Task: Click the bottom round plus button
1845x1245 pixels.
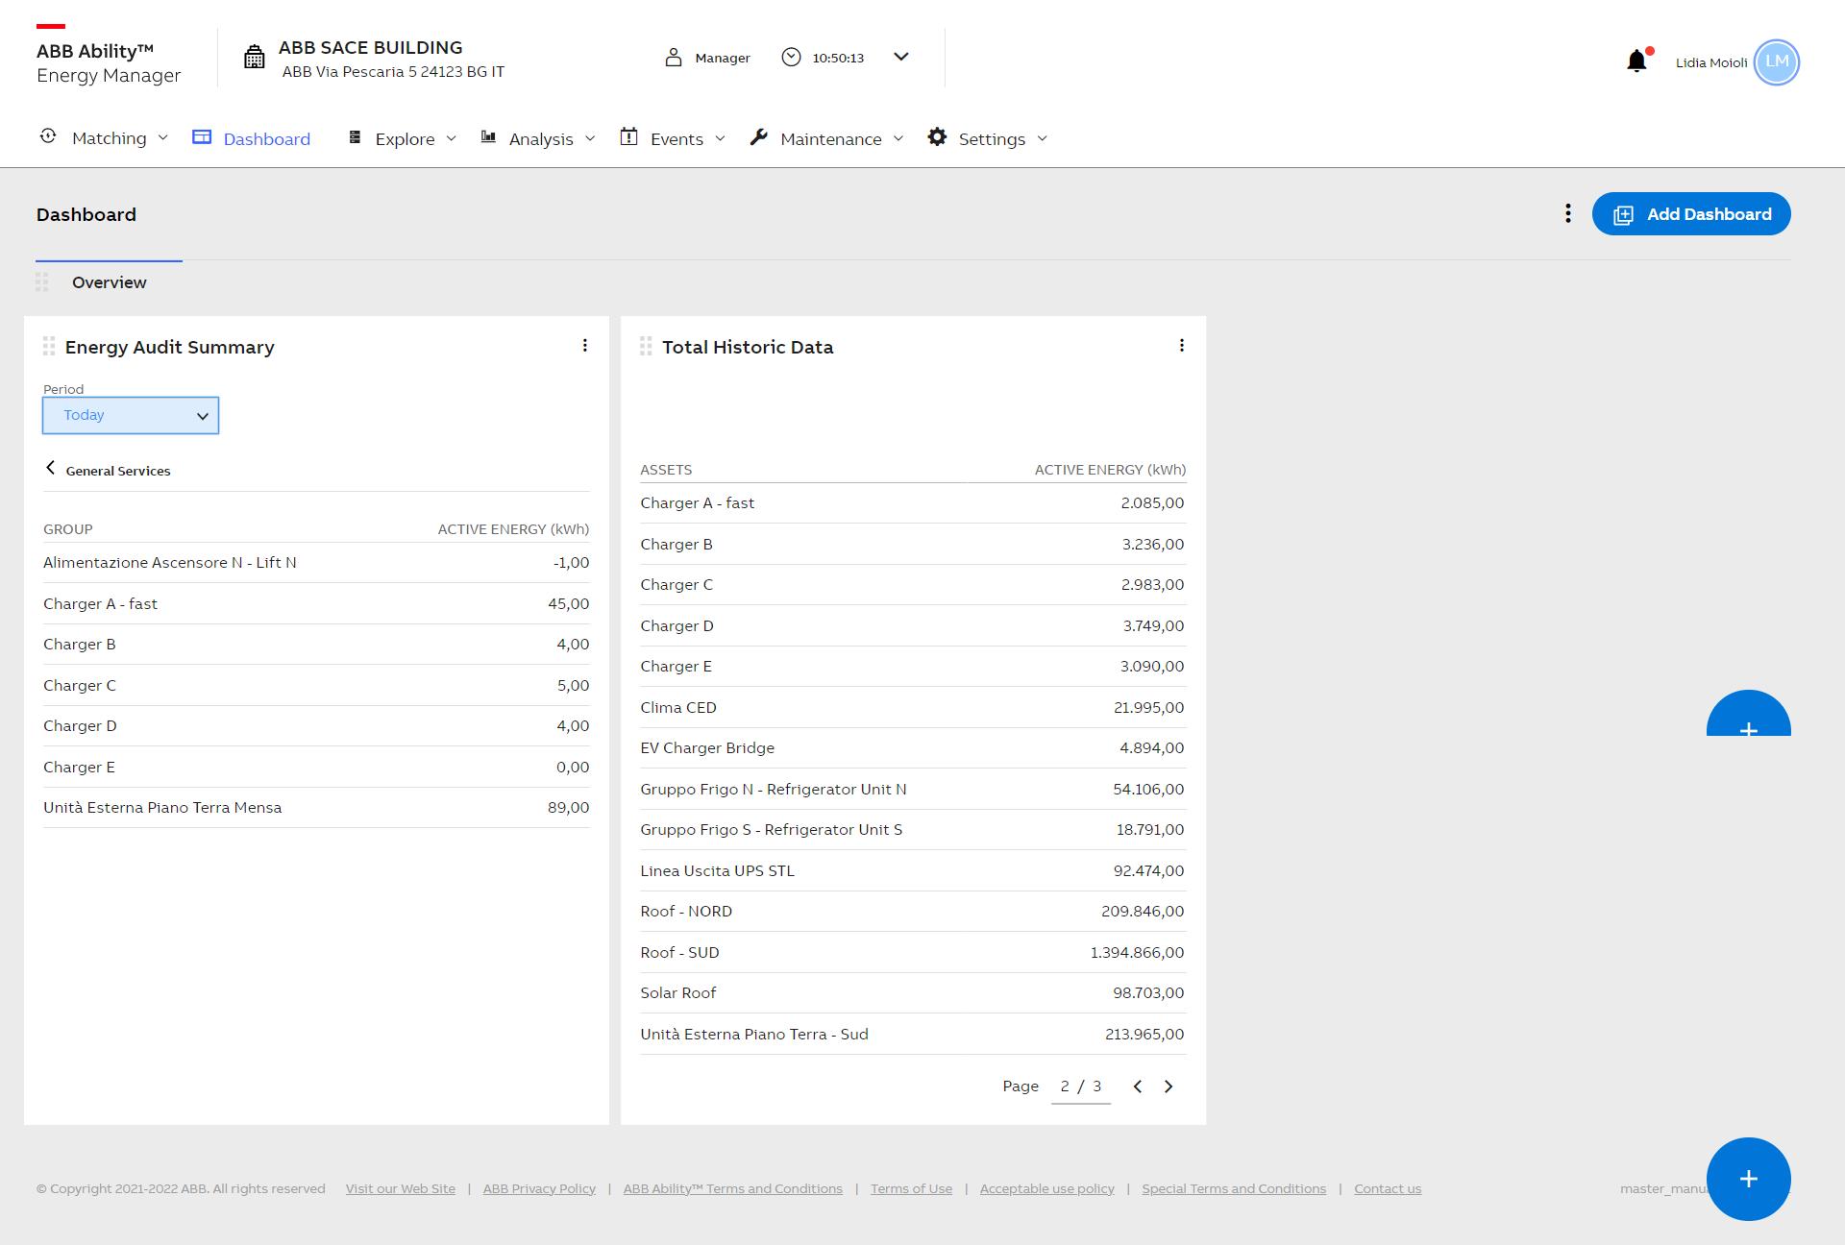Action: point(1749,1179)
